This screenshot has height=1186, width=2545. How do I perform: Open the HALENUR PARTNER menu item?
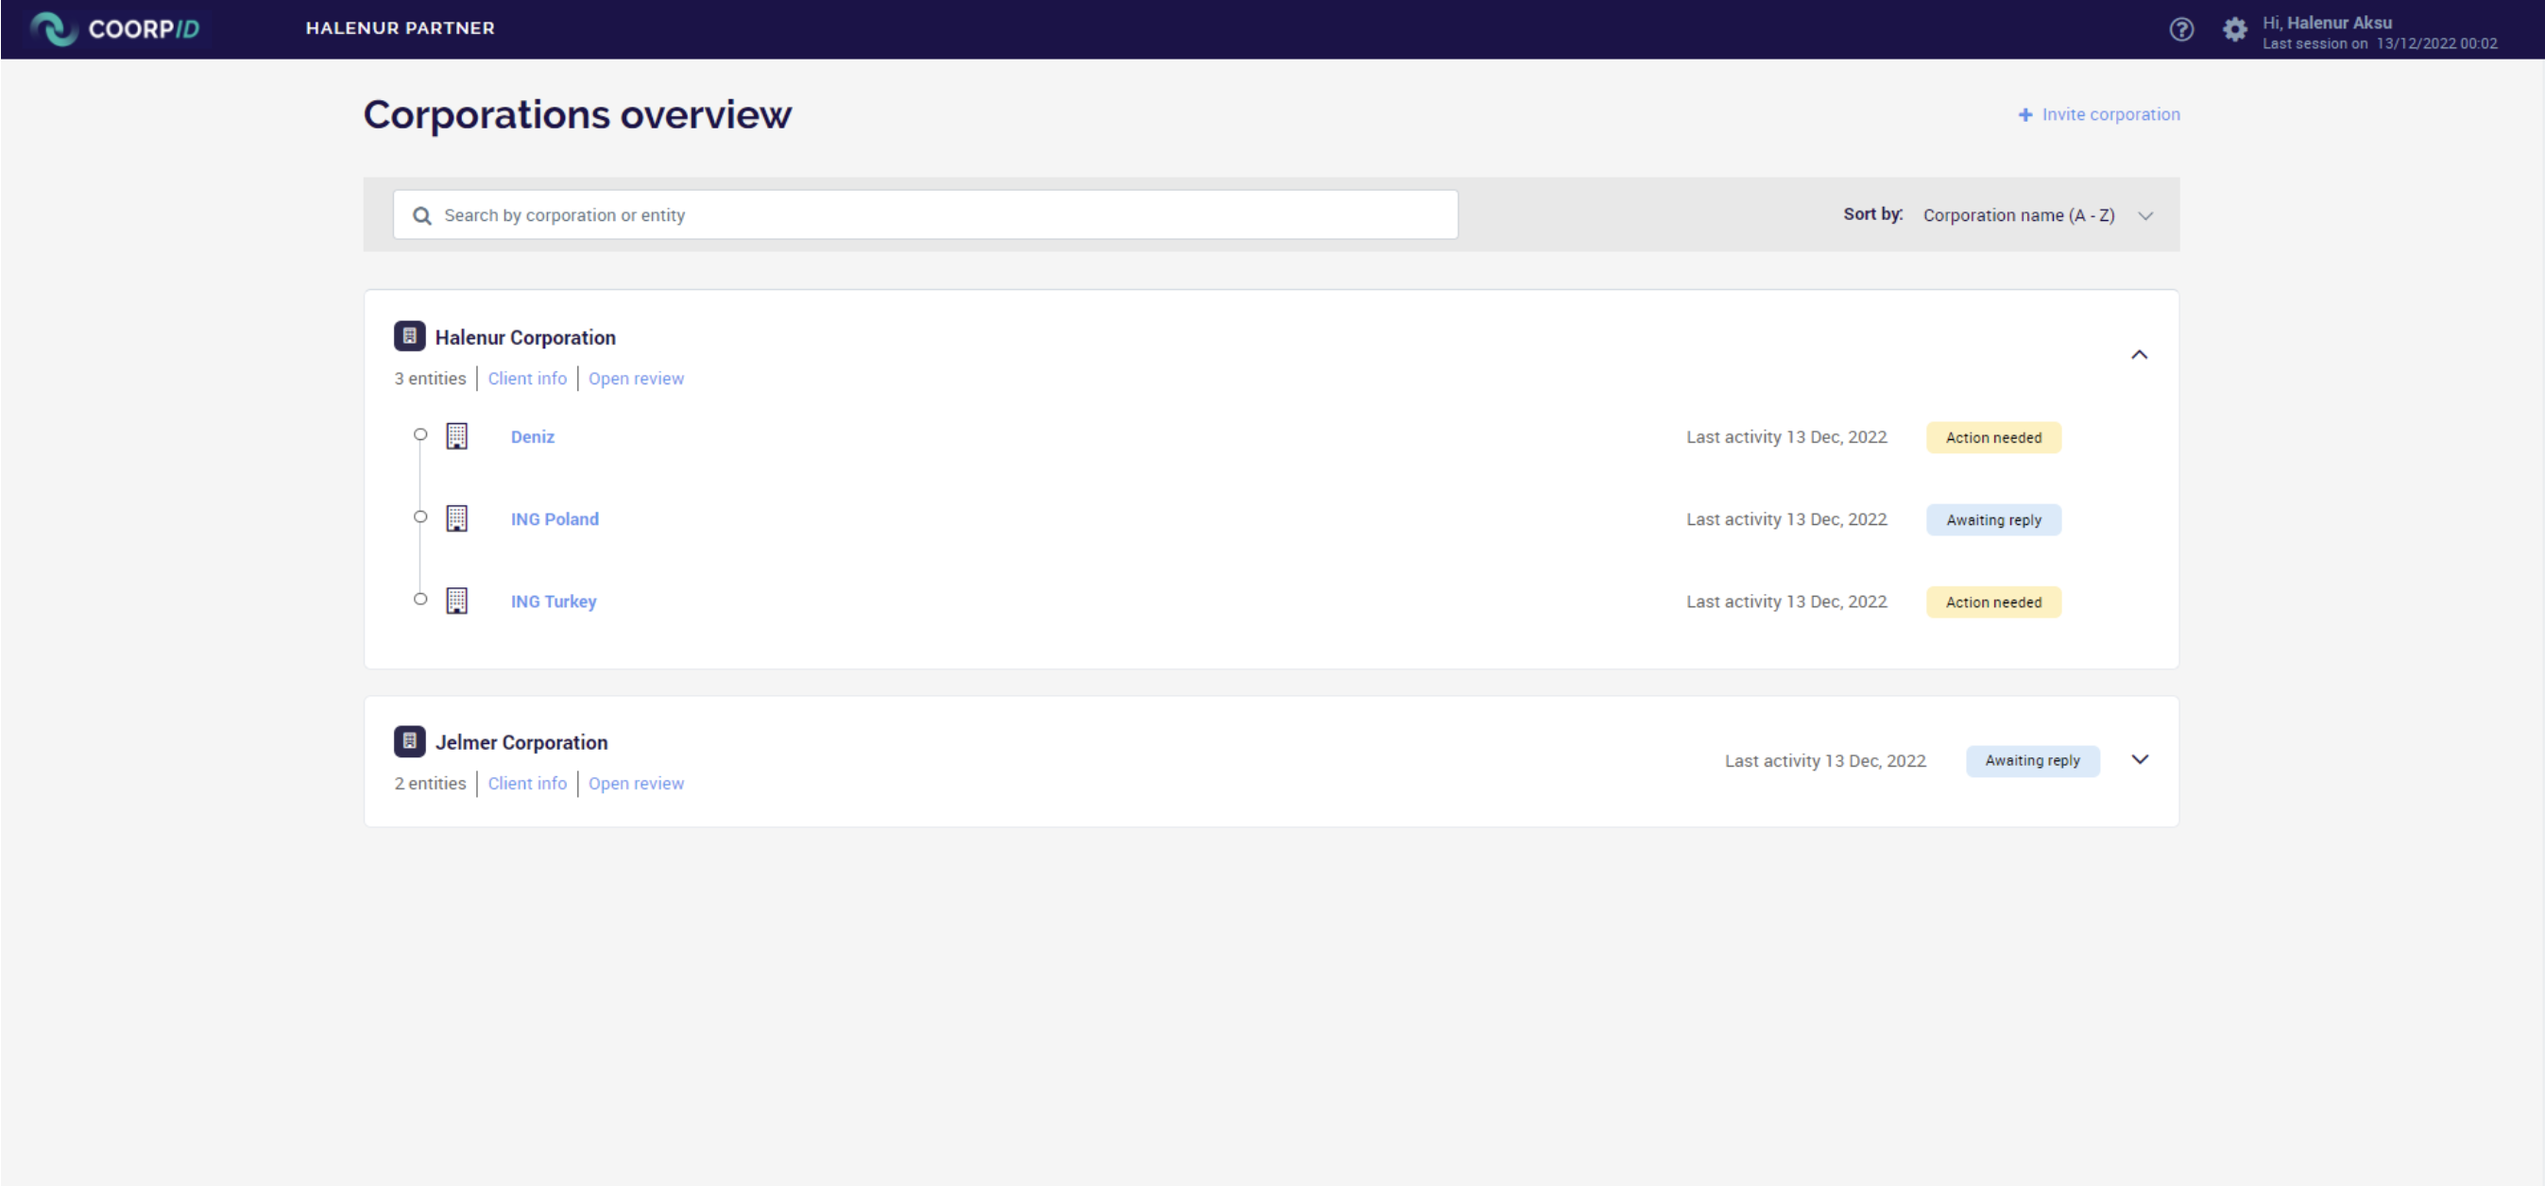401,27
